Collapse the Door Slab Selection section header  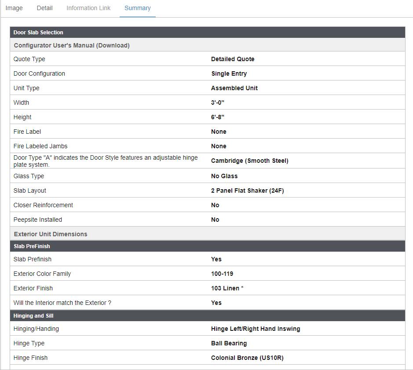(x=38, y=33)
